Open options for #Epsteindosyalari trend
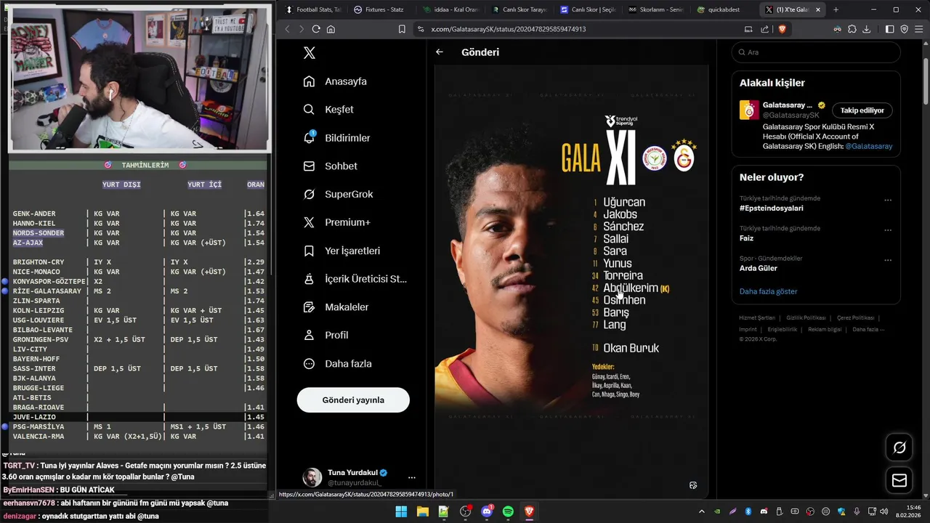Viewport: 930px width, 523px height. 888,200
